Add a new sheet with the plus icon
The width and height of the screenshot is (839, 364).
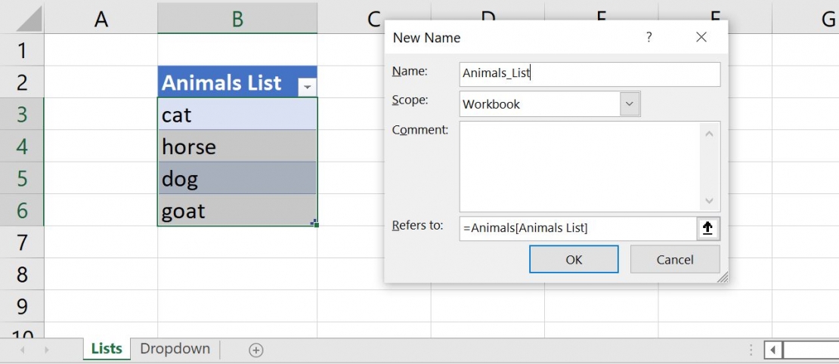point(256,350)
